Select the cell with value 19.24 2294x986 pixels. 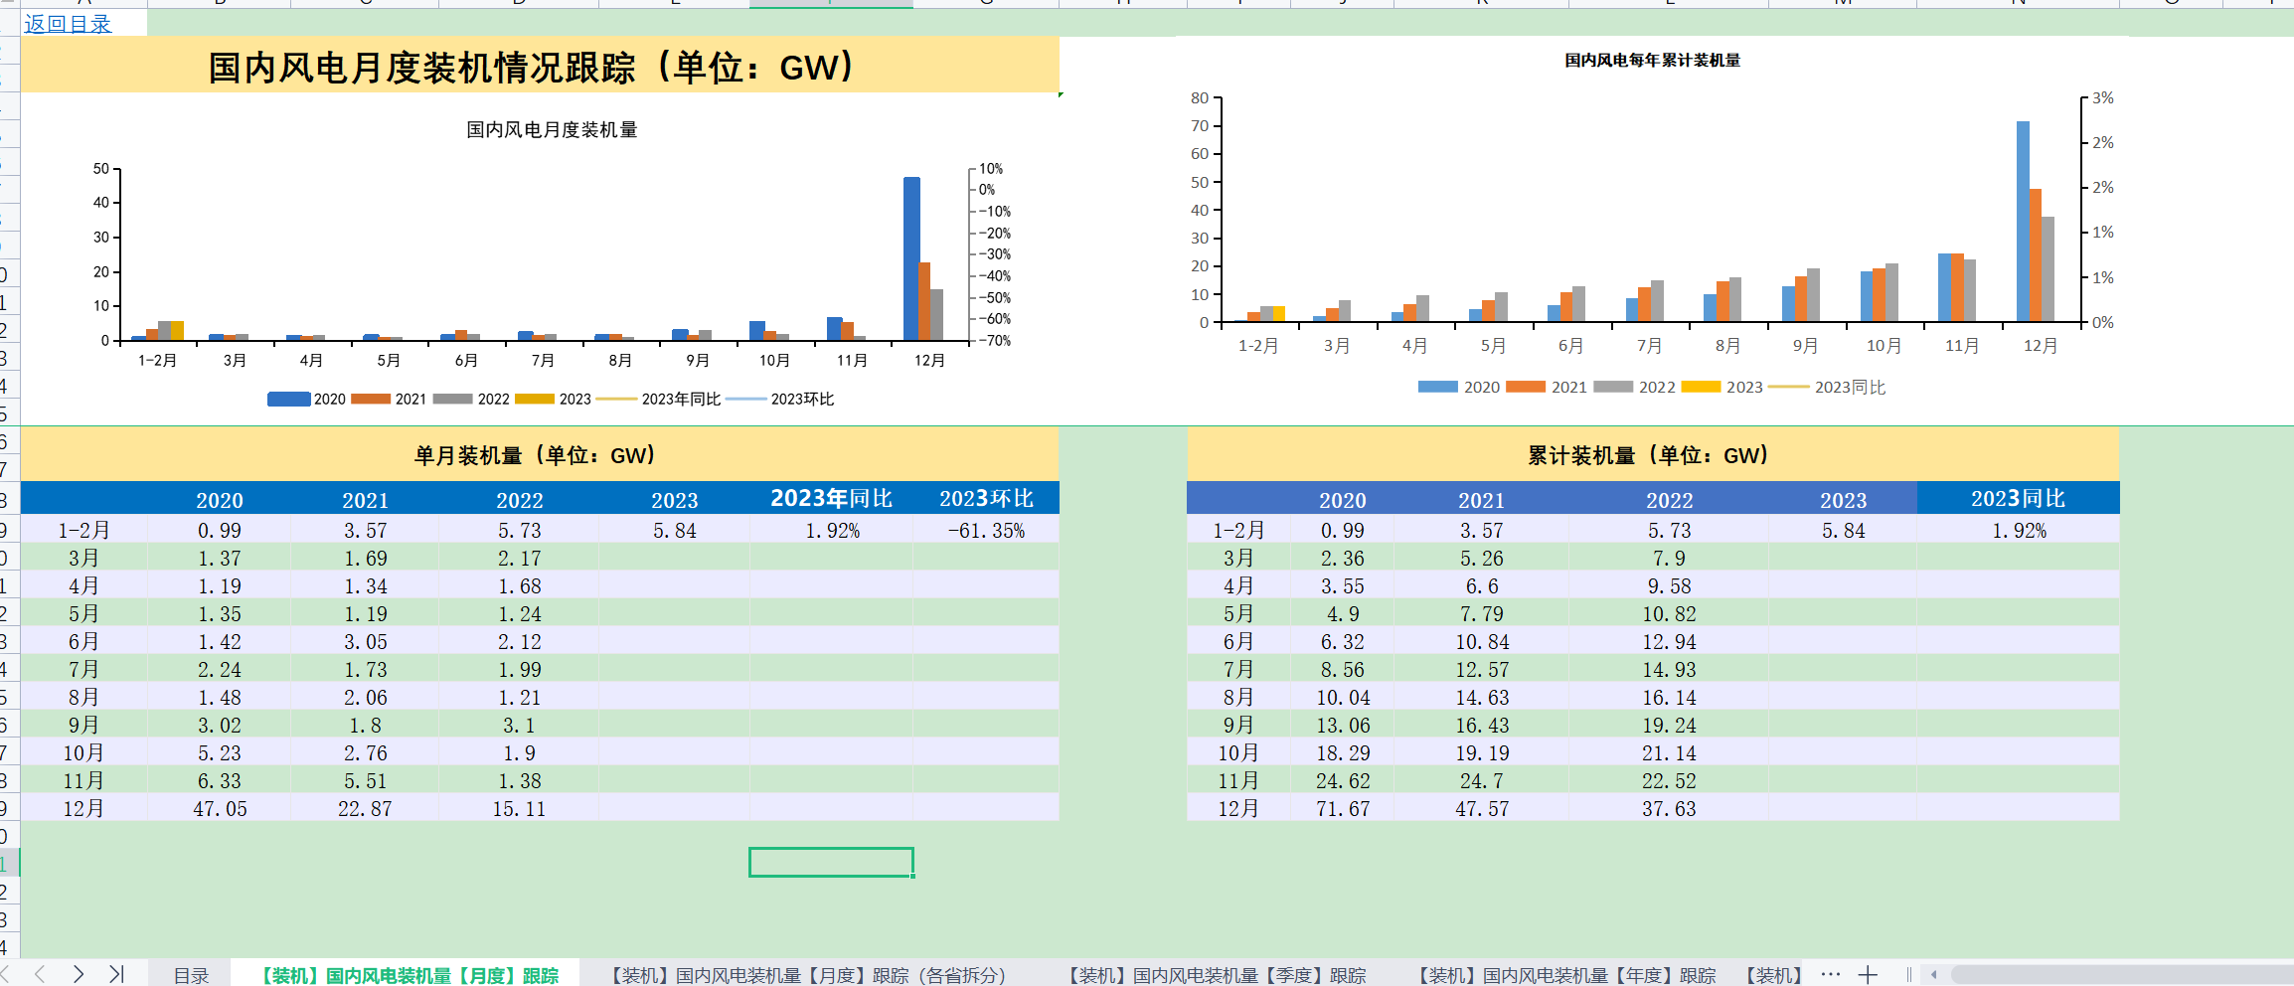coord(1669,726)
